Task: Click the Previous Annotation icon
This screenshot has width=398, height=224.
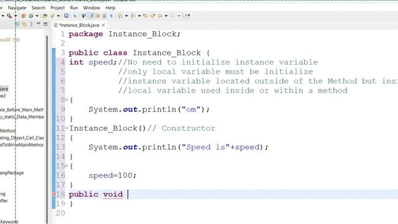Action: point(132,16)
